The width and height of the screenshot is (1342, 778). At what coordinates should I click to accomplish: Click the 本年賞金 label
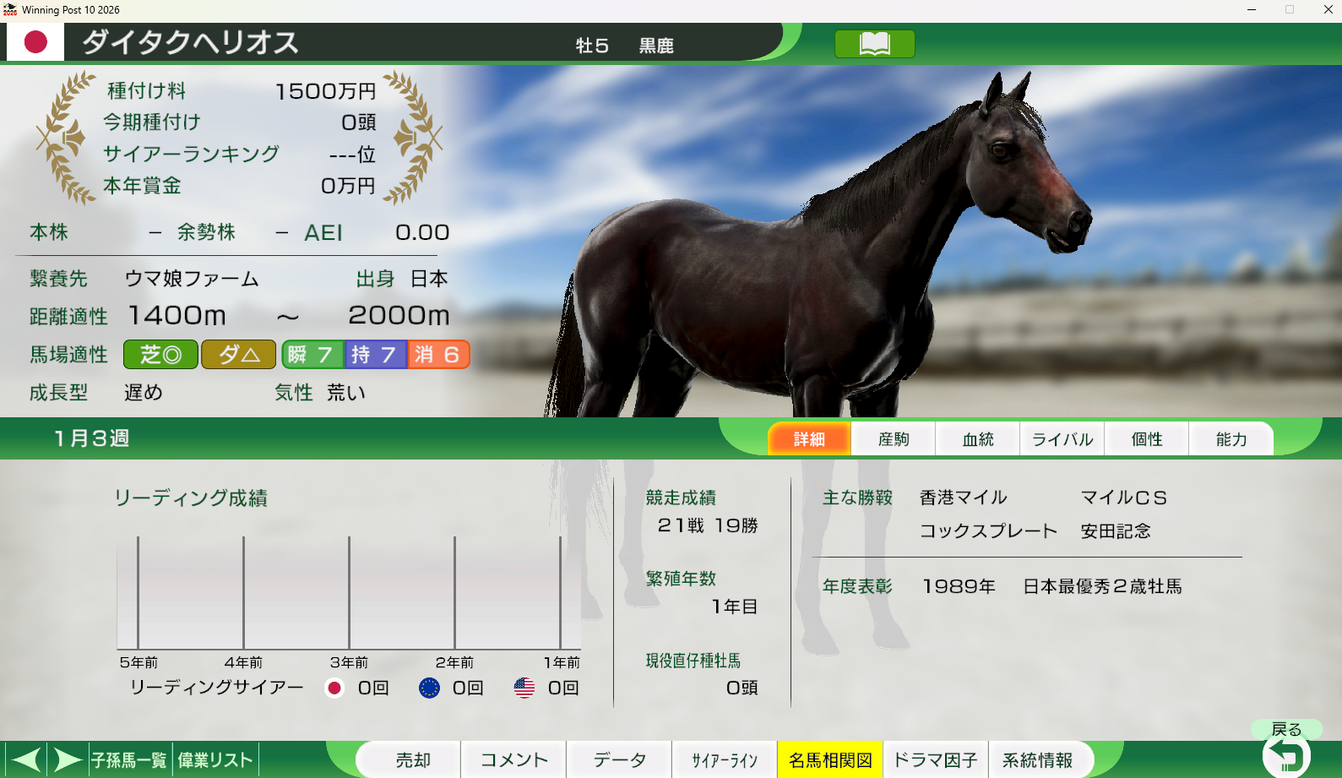click(142, 186)
